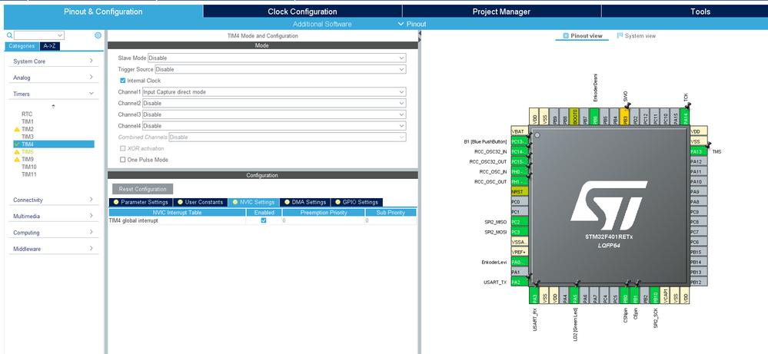Open User Constants tab

pyautogui.click(x=200, y=202)
